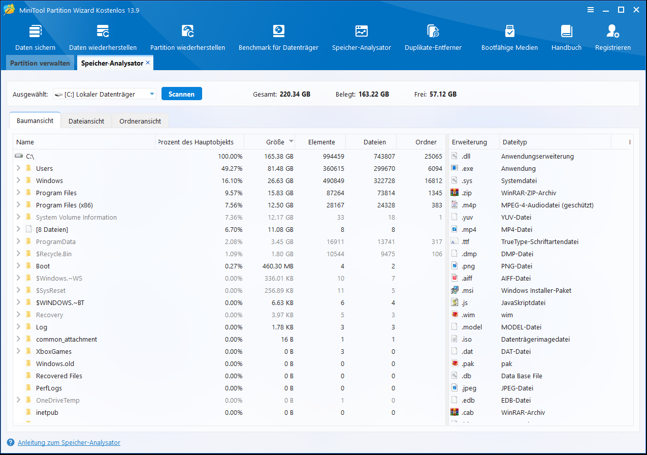Select the $WINDOWS.~BT folder row
Viewport: 647px width, 455px height.
click(229, 302)
